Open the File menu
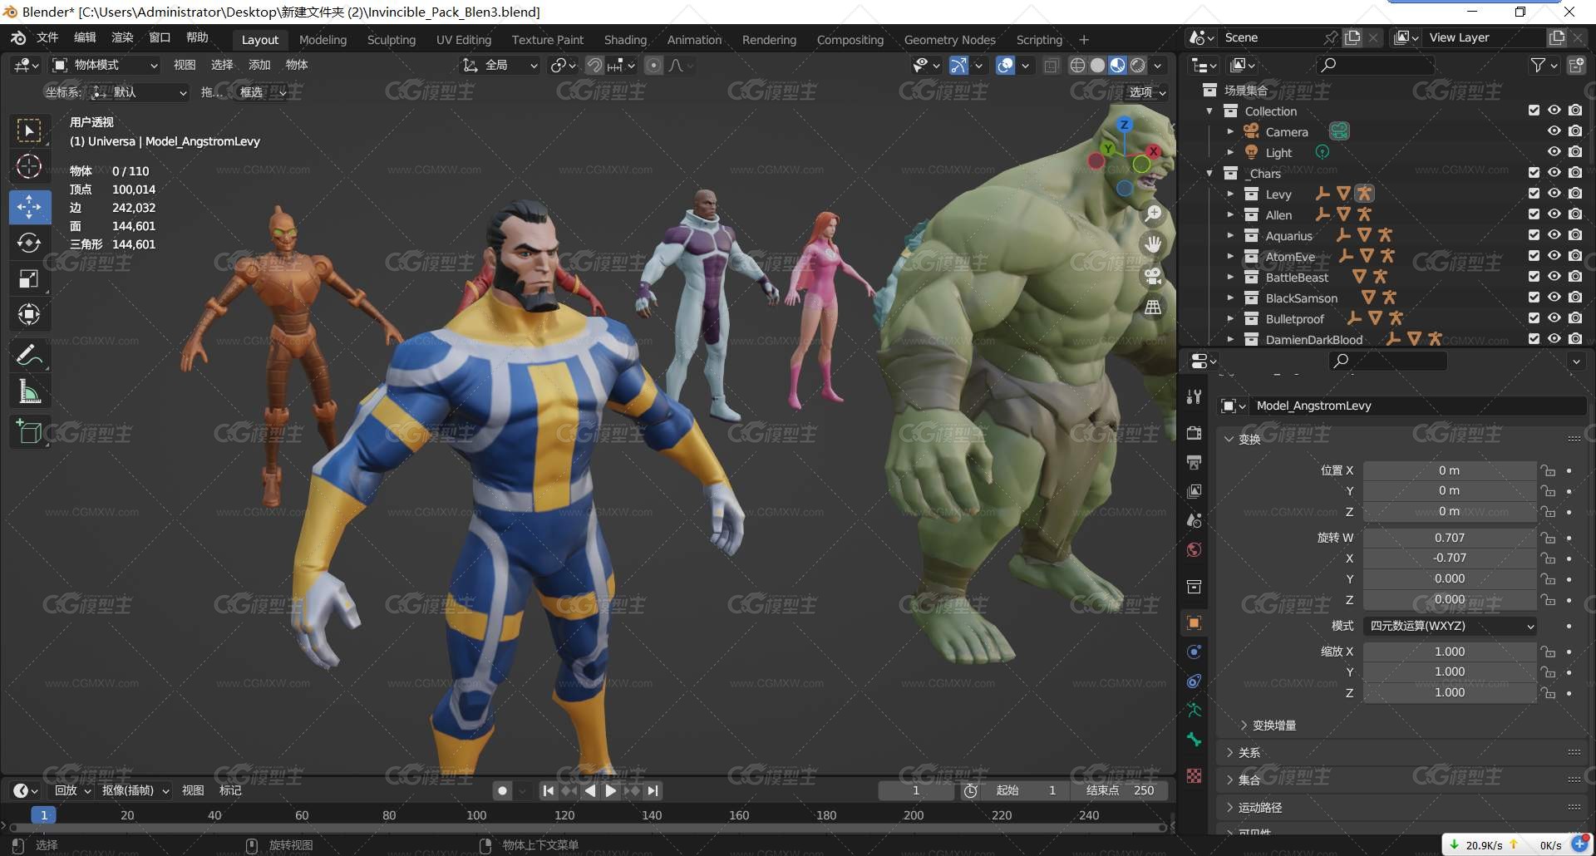This screenshot has width=1596, height=856. pos(47,37)
